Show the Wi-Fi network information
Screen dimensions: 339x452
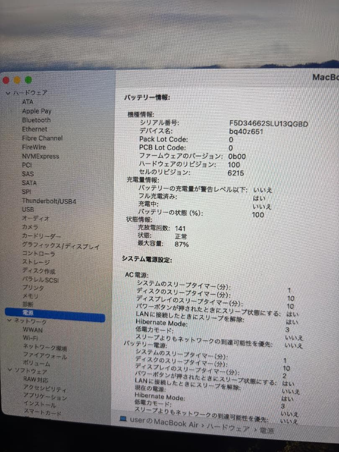[x=30, y=338]
